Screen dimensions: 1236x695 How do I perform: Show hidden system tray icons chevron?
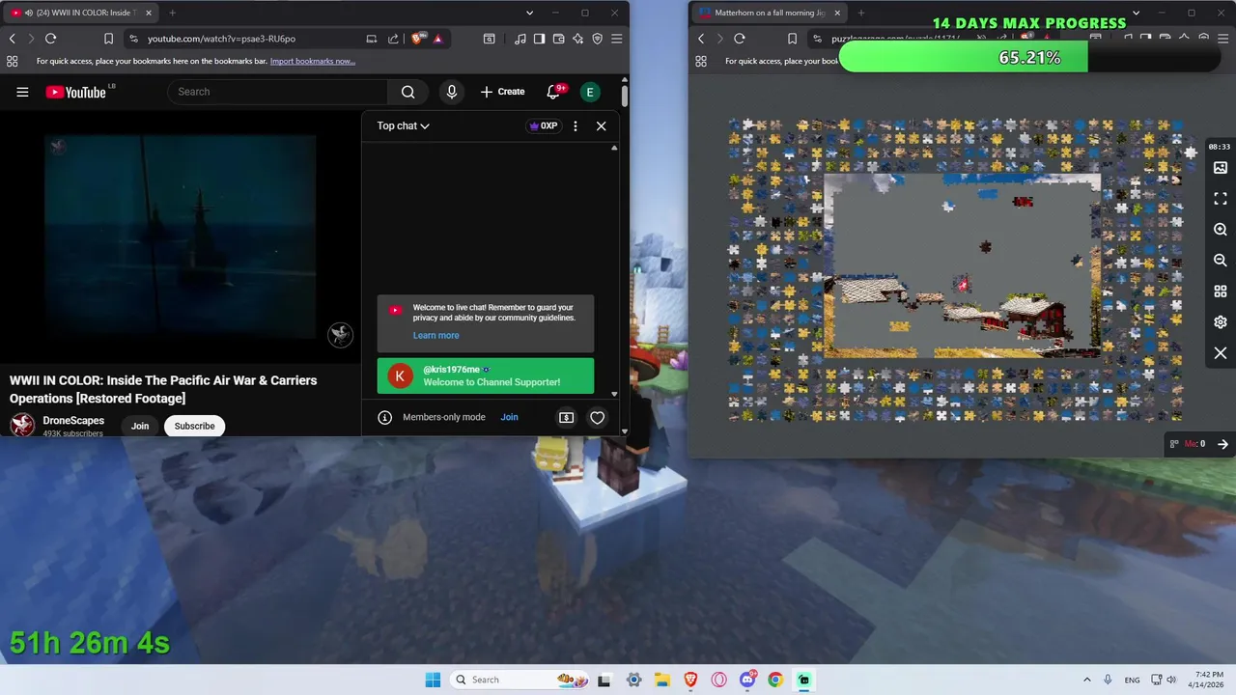1086,680
